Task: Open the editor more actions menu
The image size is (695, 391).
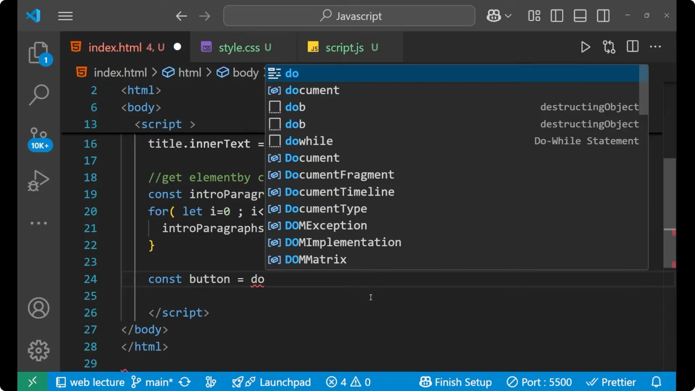Action: tap(656, 47)
